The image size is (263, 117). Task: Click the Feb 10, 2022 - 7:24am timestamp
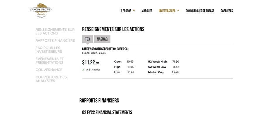click(x=95, y=53)
